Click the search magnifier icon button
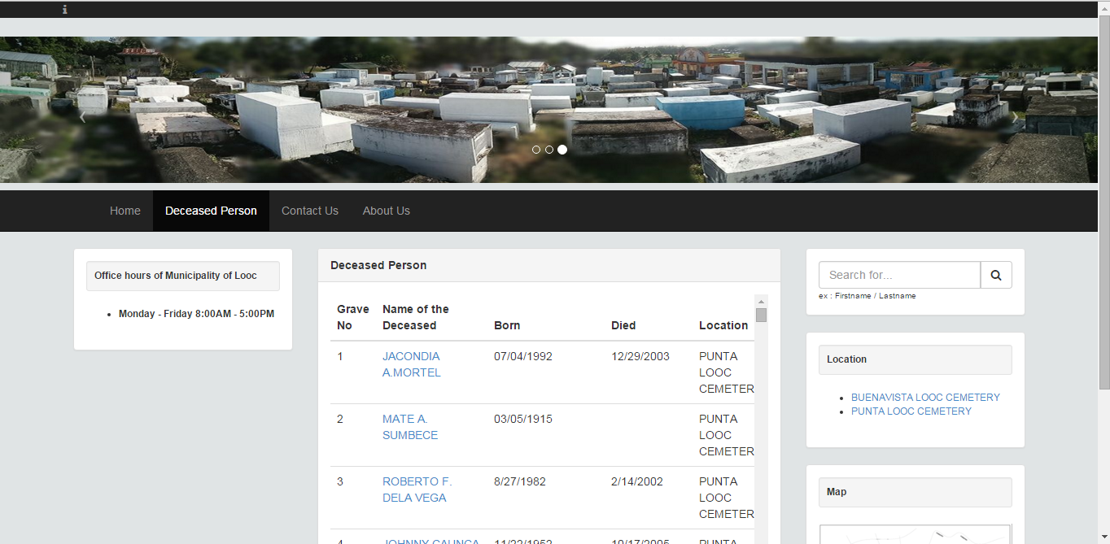This screenshot has height=544, width=1110. (996, 275)
